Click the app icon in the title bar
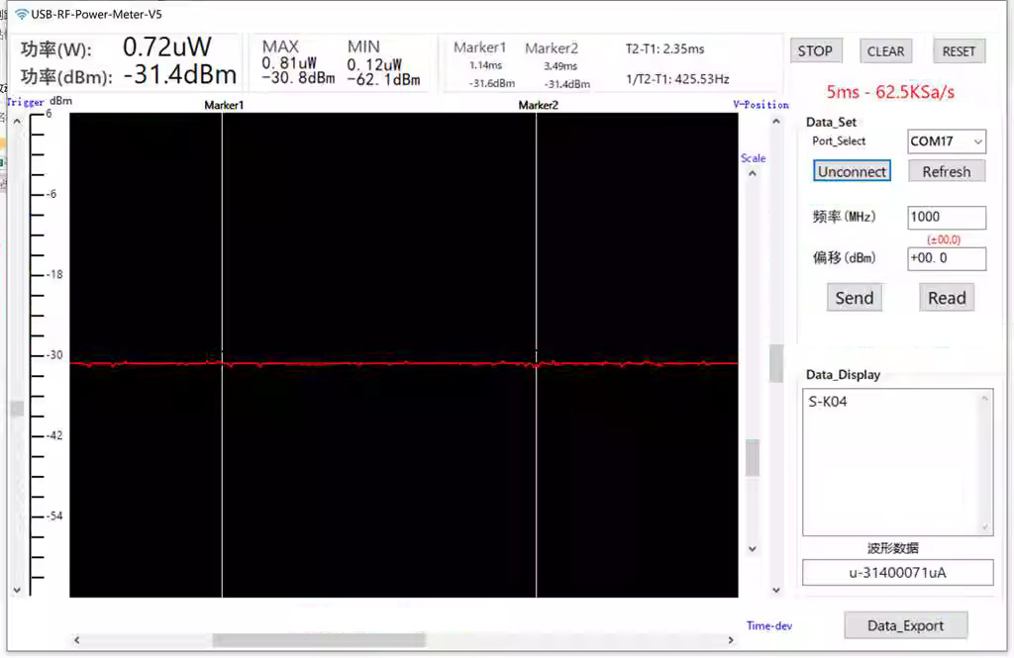The image size is (1014, 658). pos(22,14)
